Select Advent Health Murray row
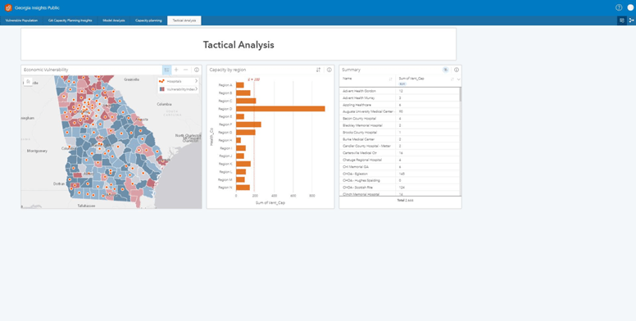Screen dimensions: 636x321 pyautogui.click(x=399, y=97)
